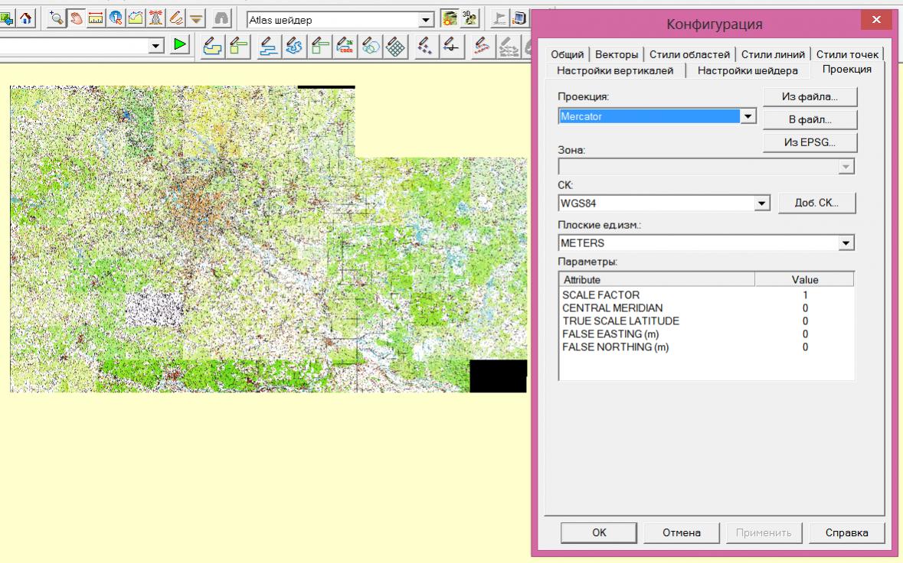
Task: Select the tower view shed tool
Action: click(x=156, y=18)
